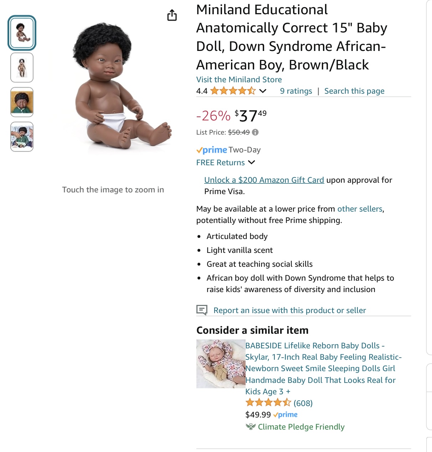The image size is (432, 452).
Task: Expand the 4.4 rating breakdown chevron
Action: [x=263, y=91]
